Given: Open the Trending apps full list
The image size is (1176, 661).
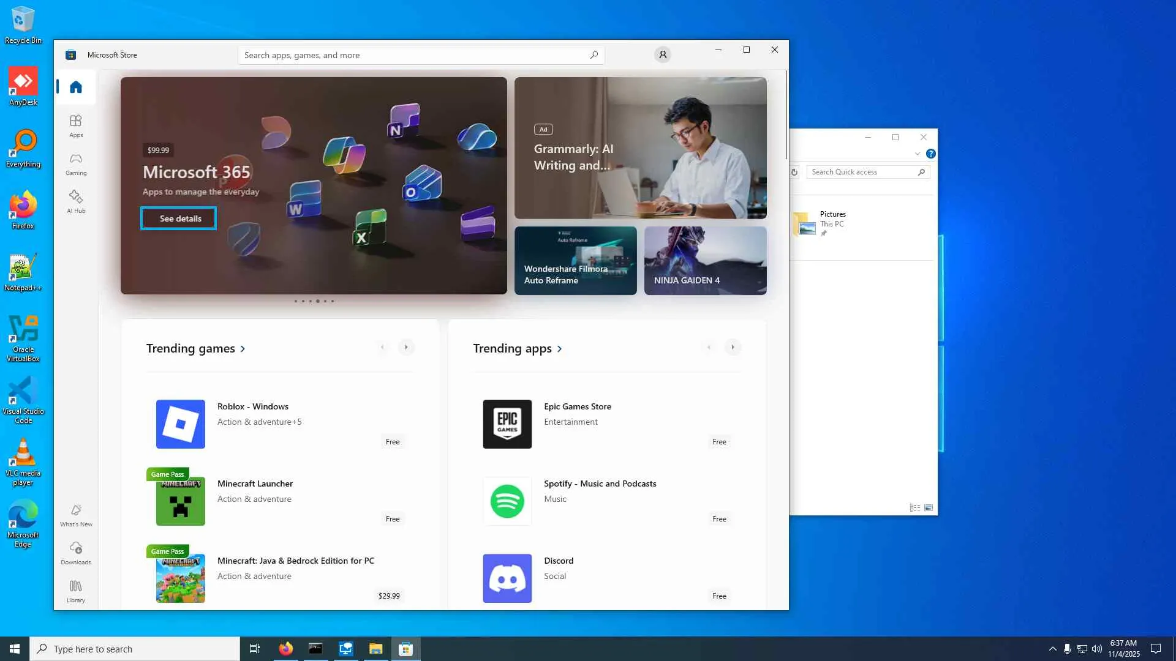Looking at the screenshot, I should 518,349.
